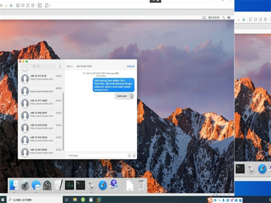Select conversation +60 12 477 4480
271x203 pixels.
pos(42,102)
